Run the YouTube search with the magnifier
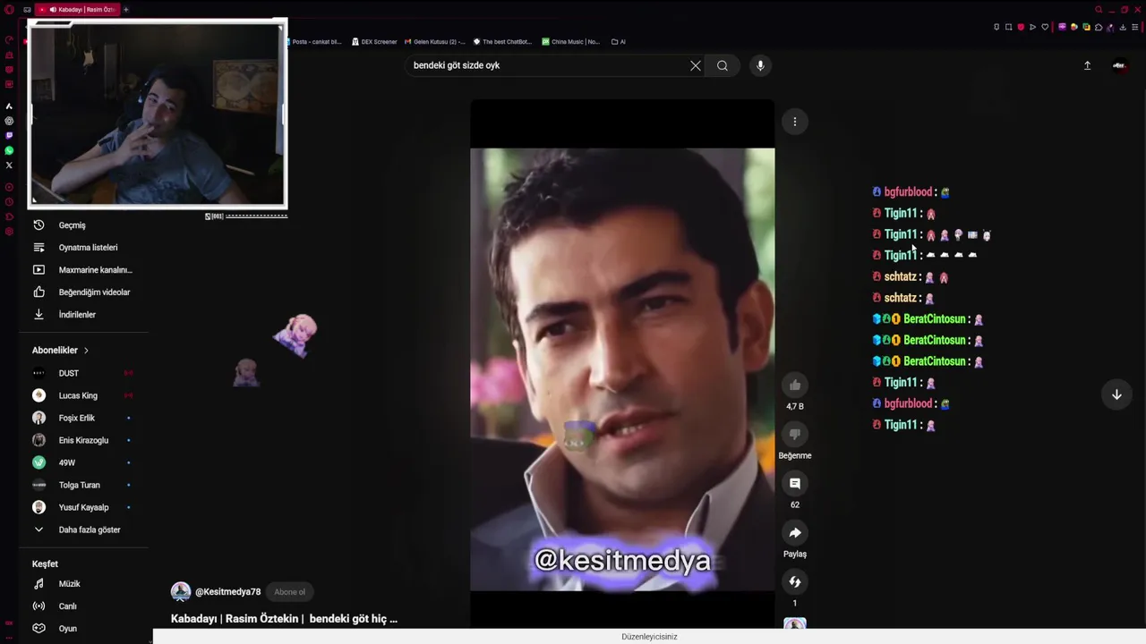The height and width of the screenshot is (644, 1146). pyautogui.click(x=723, y=65)
